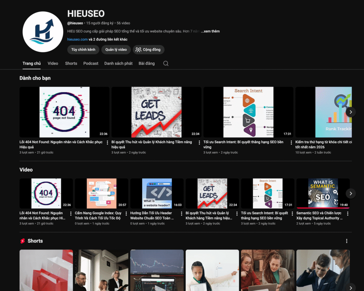
Task: Open options for 'Cẩm Nang Google Index' video
Action: [126, 214]
